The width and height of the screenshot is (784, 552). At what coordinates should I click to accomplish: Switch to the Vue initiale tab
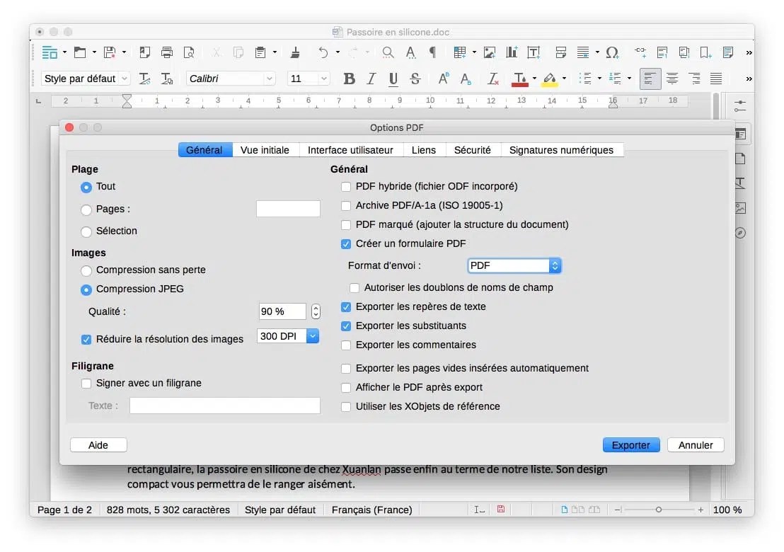click(265, 149)
